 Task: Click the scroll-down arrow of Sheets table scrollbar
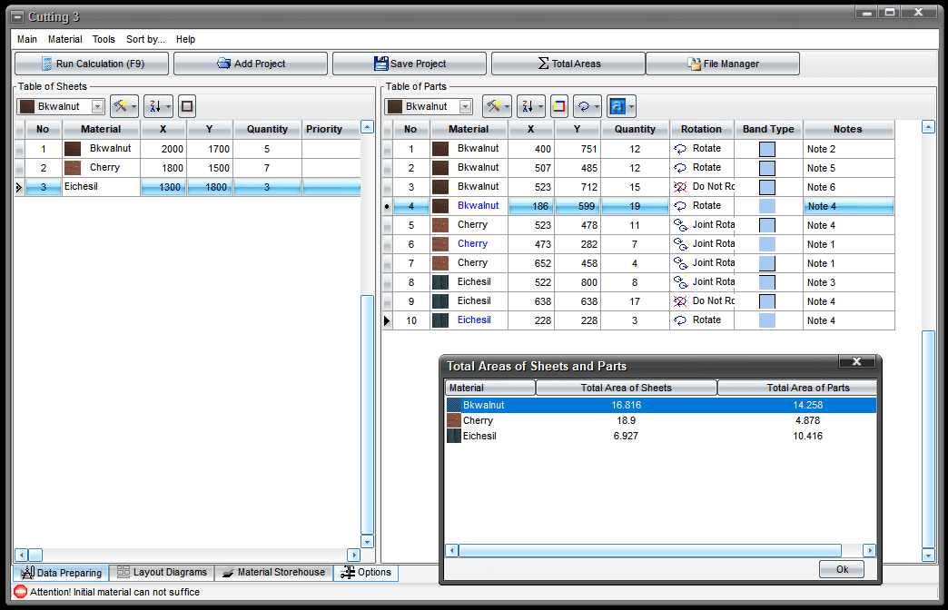pos(367,542)
